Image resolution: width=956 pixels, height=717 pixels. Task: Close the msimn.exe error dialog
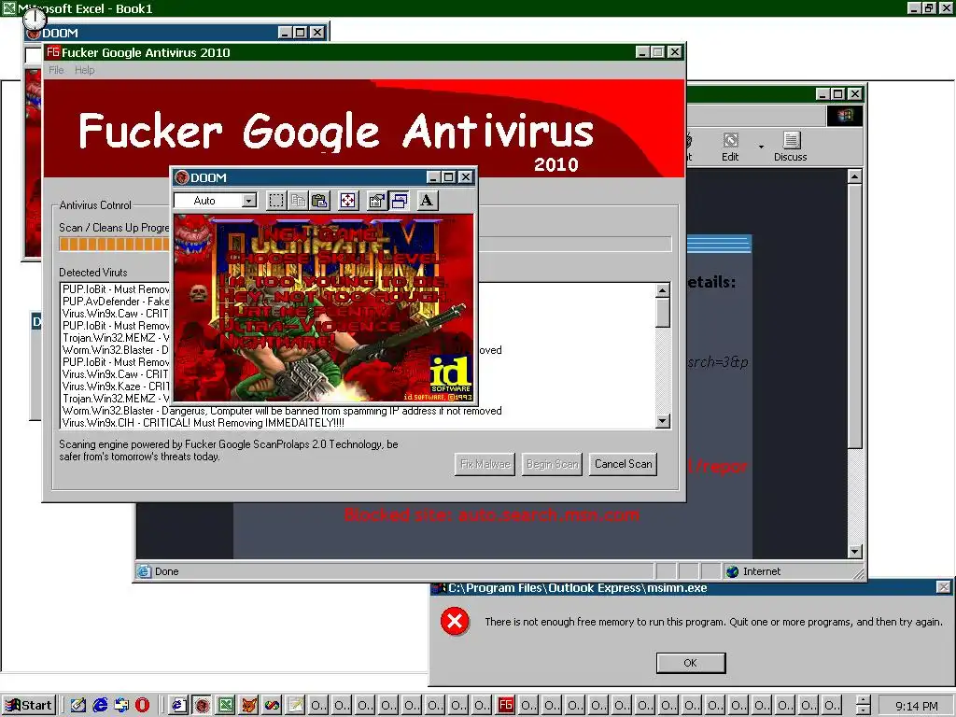pyautogui.click(x=943, y=588)
